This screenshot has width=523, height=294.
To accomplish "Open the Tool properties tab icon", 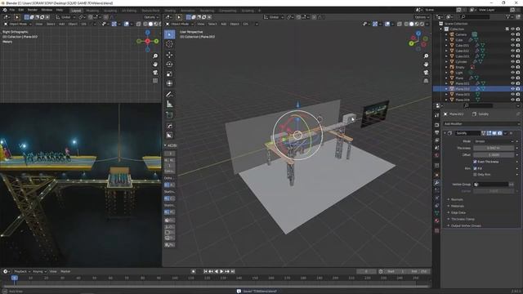I will (x=437, y=115).
